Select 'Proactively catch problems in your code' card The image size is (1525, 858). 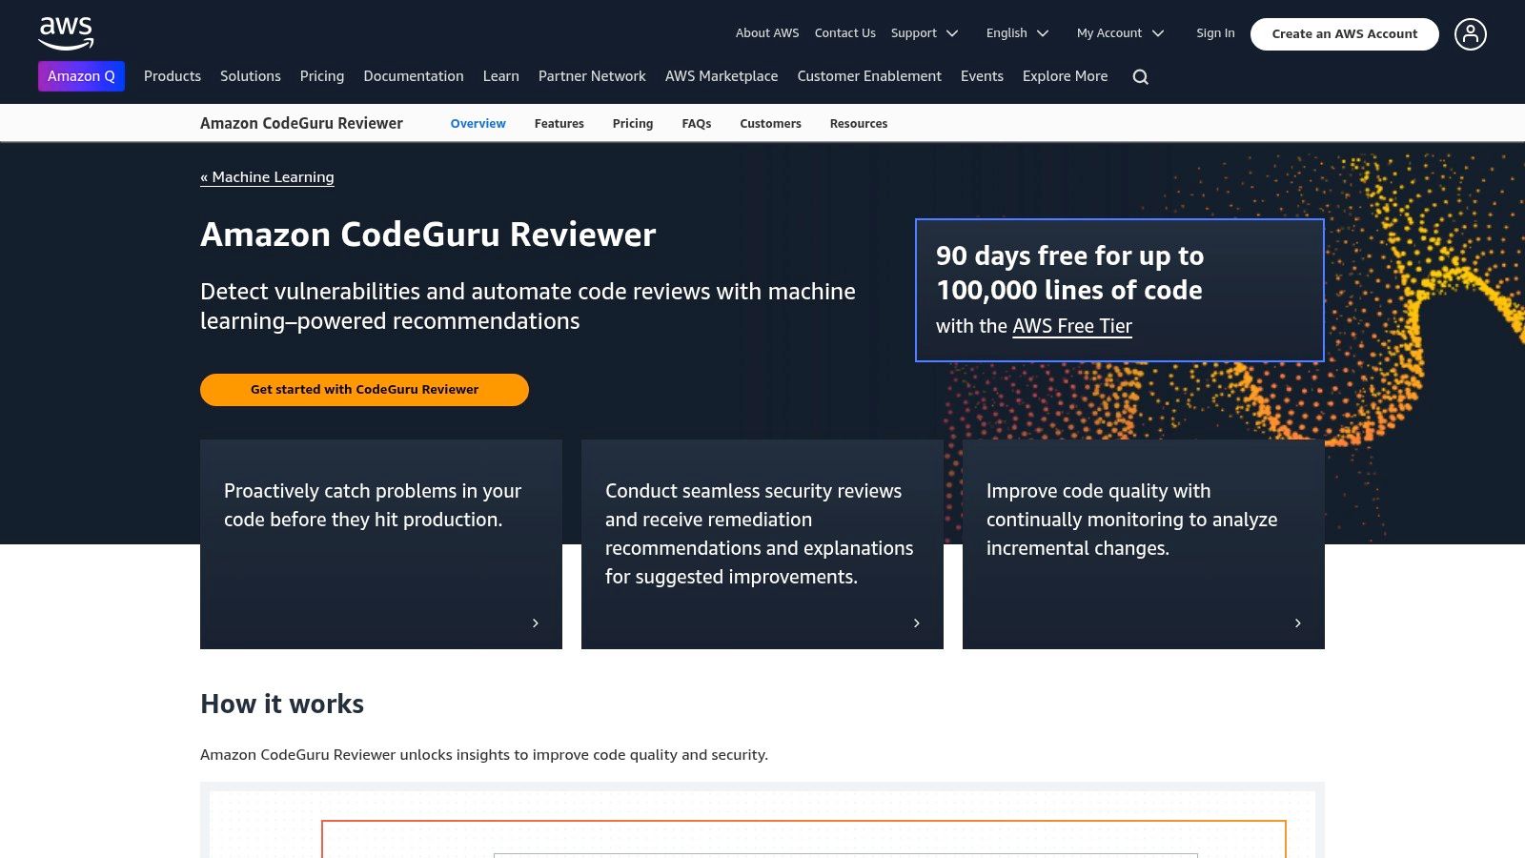pos(381,544)
